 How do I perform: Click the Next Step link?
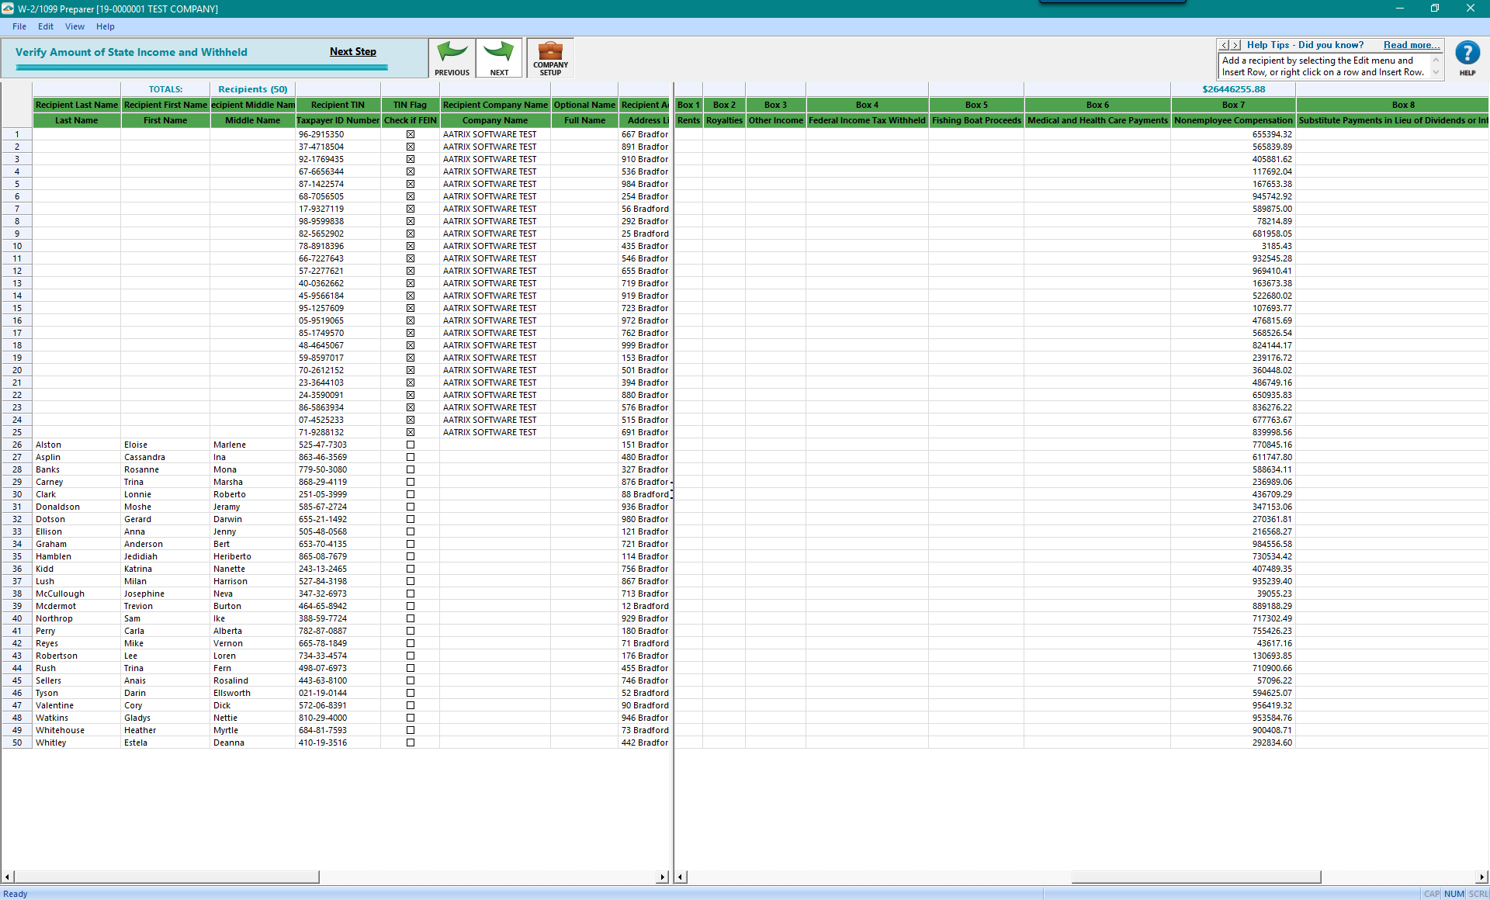point(352,51)
